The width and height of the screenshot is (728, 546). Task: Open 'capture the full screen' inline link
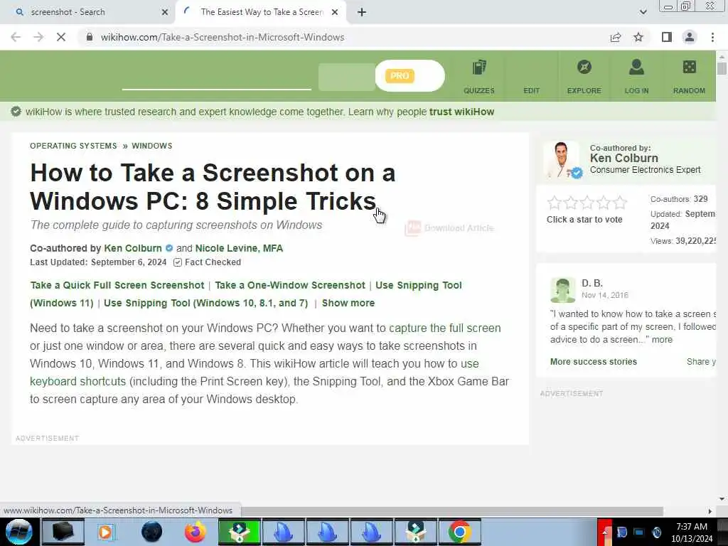pyautogui.click(x=445, y=328)
